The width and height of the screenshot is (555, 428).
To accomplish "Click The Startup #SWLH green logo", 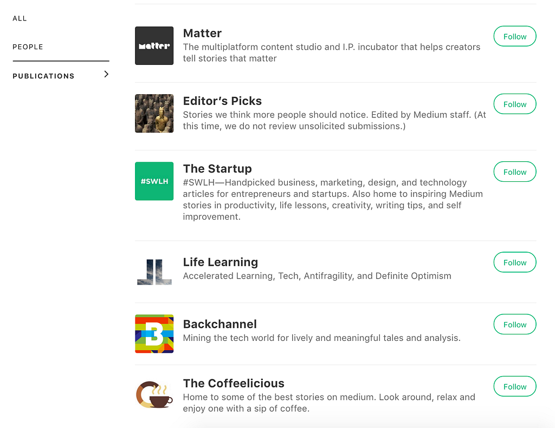I will pos(154,181).
